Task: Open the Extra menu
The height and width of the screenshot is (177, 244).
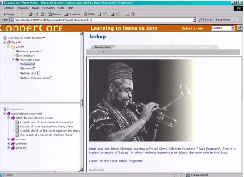Action: [x=61, y=8]
